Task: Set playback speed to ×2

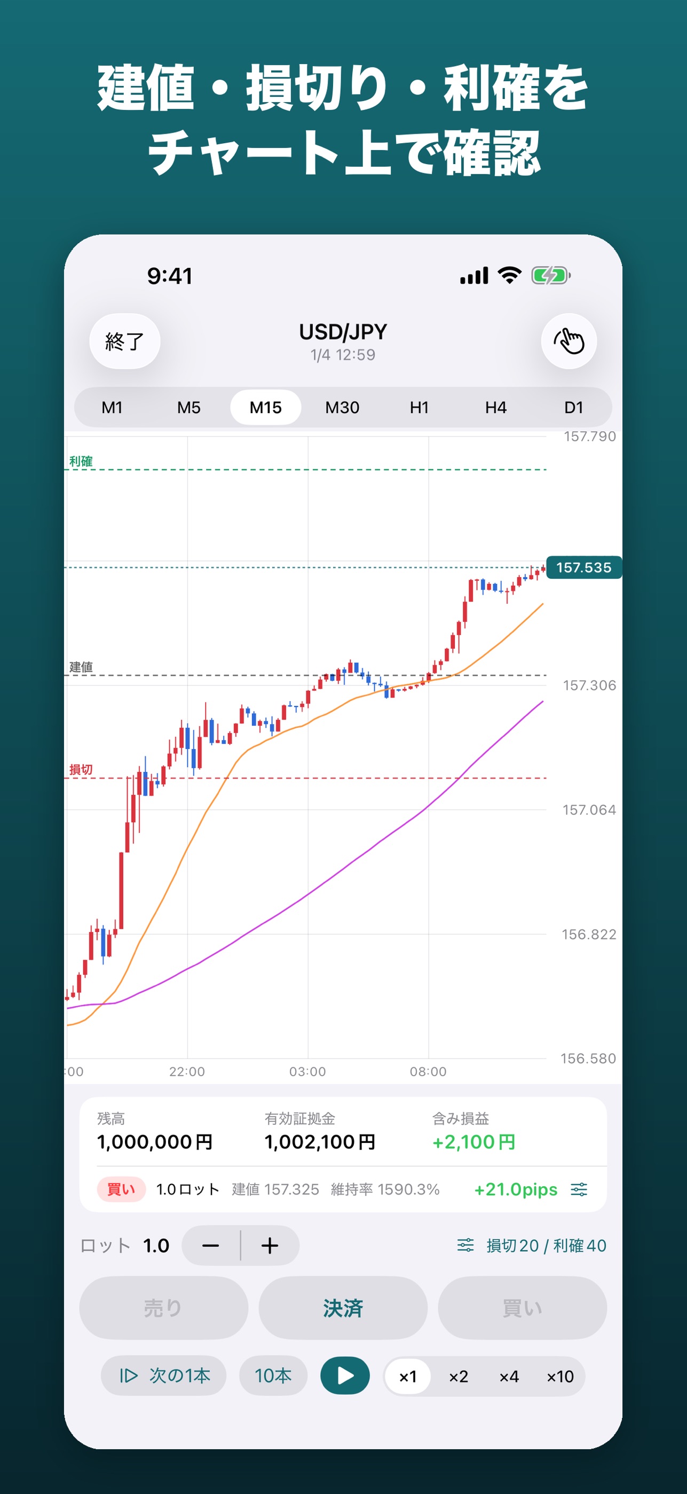Action: [x=458, y=1376]
